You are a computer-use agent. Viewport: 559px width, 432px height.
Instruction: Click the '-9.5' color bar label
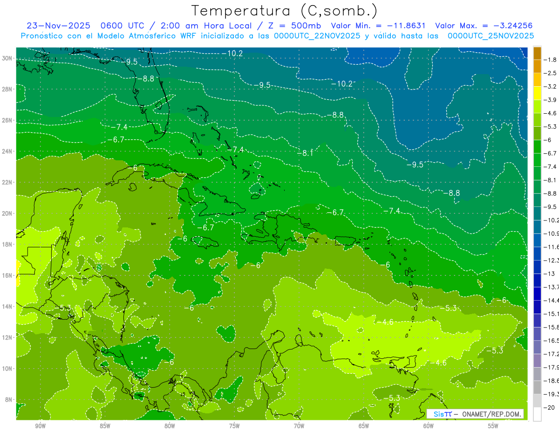(x=550, y=207)
